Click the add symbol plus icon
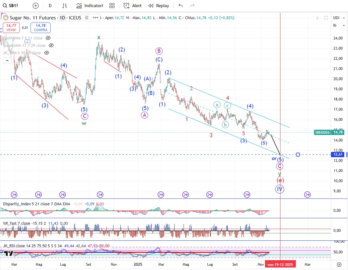Viewport: 348px width, 270px height. 36,6
